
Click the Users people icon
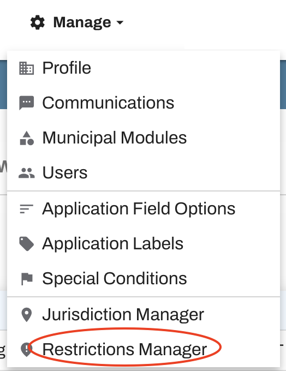27,173
